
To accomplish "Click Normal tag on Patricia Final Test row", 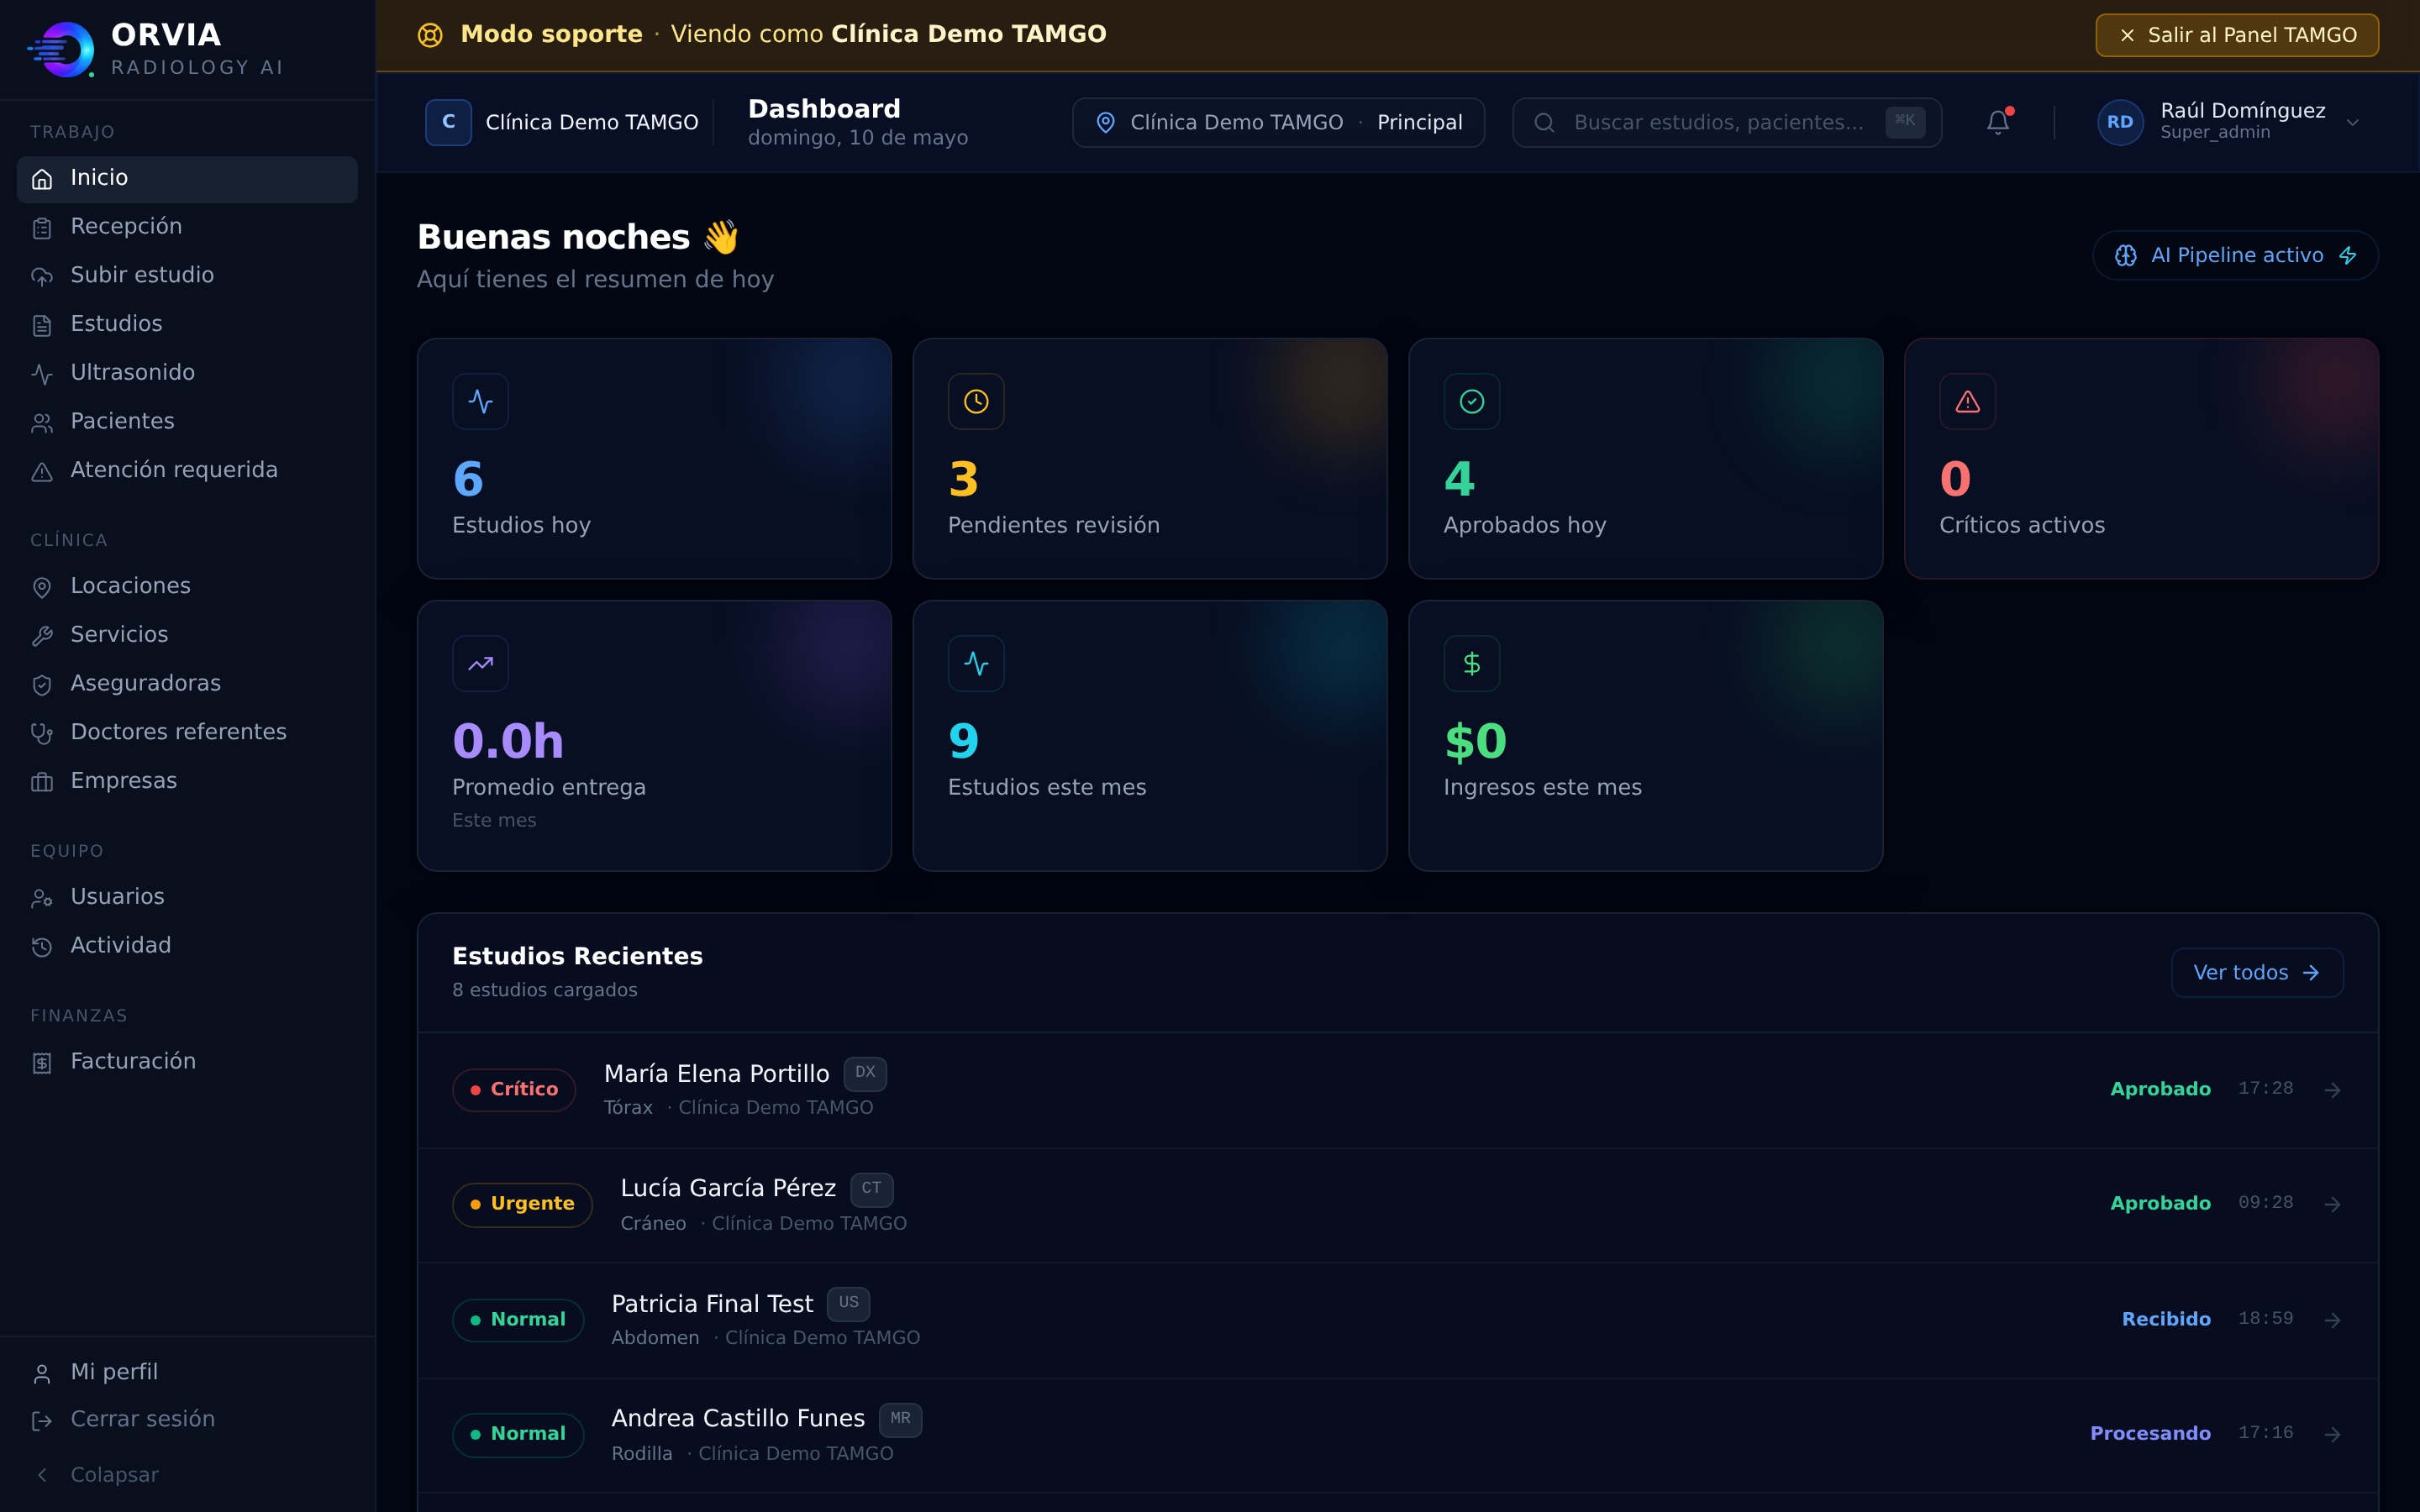I will click(x=518, y=1320).
